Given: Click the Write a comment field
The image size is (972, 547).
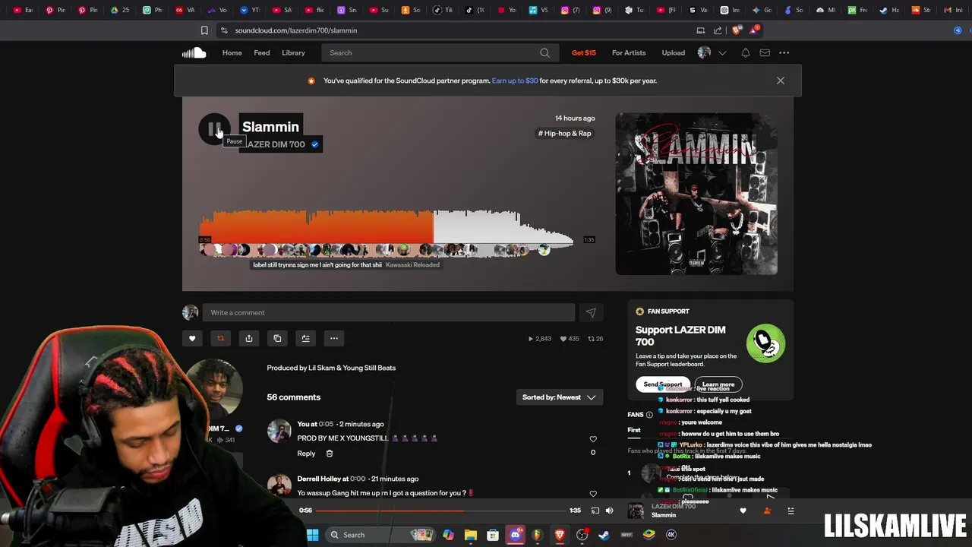Looking at the screenshot, I should [389, 312].
